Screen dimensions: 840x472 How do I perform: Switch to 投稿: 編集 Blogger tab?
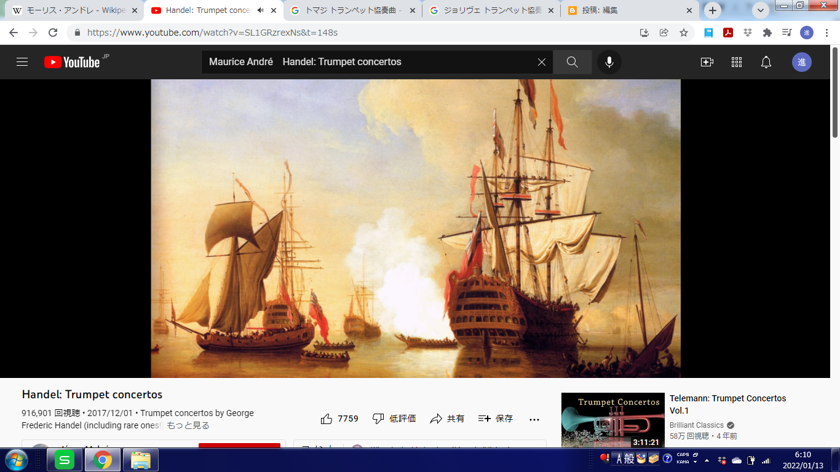[x=630, y=10]
